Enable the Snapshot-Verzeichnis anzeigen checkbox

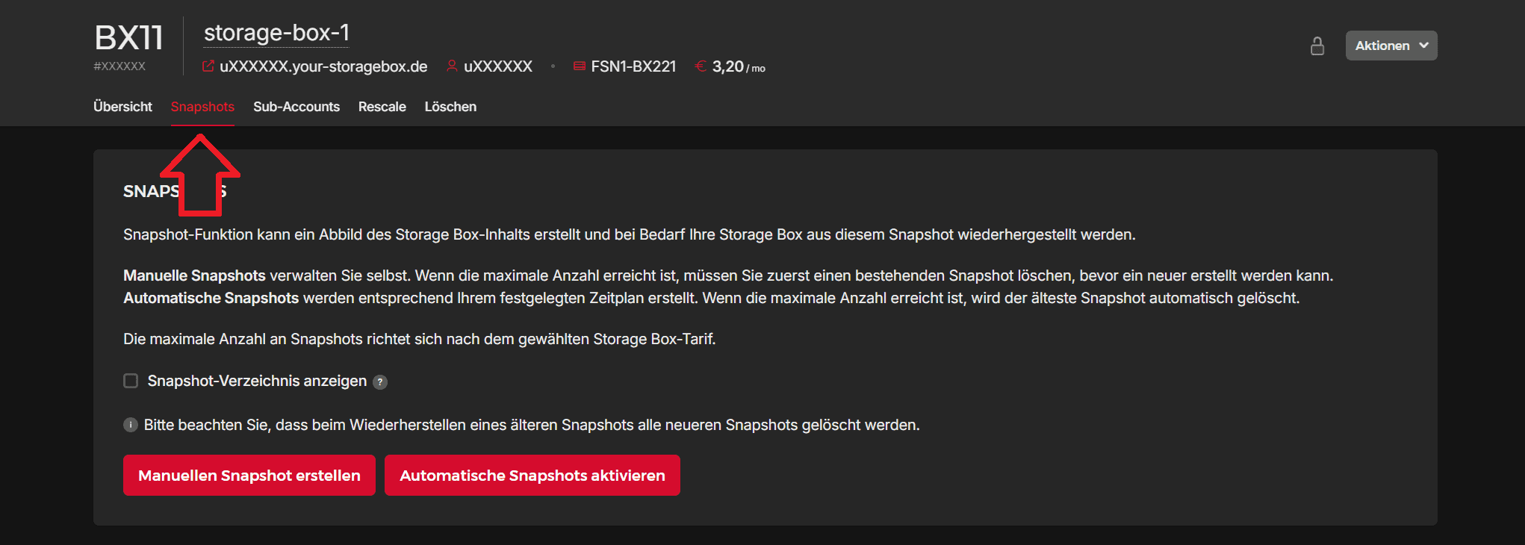(x=131, y=381)
